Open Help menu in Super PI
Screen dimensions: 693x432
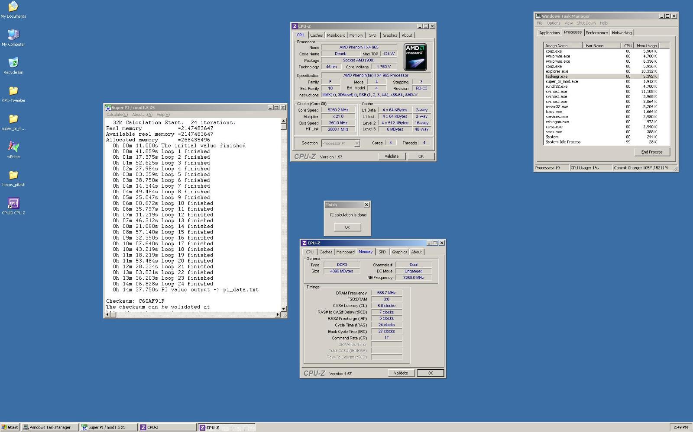pos(163,115)
